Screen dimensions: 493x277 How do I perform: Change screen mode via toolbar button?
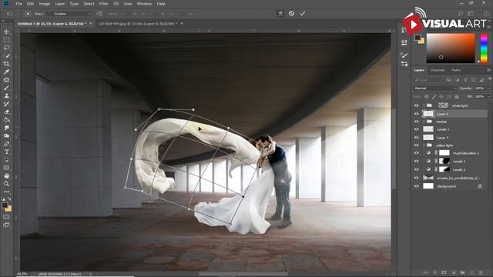pyautogui.click(x=6, y=225)
